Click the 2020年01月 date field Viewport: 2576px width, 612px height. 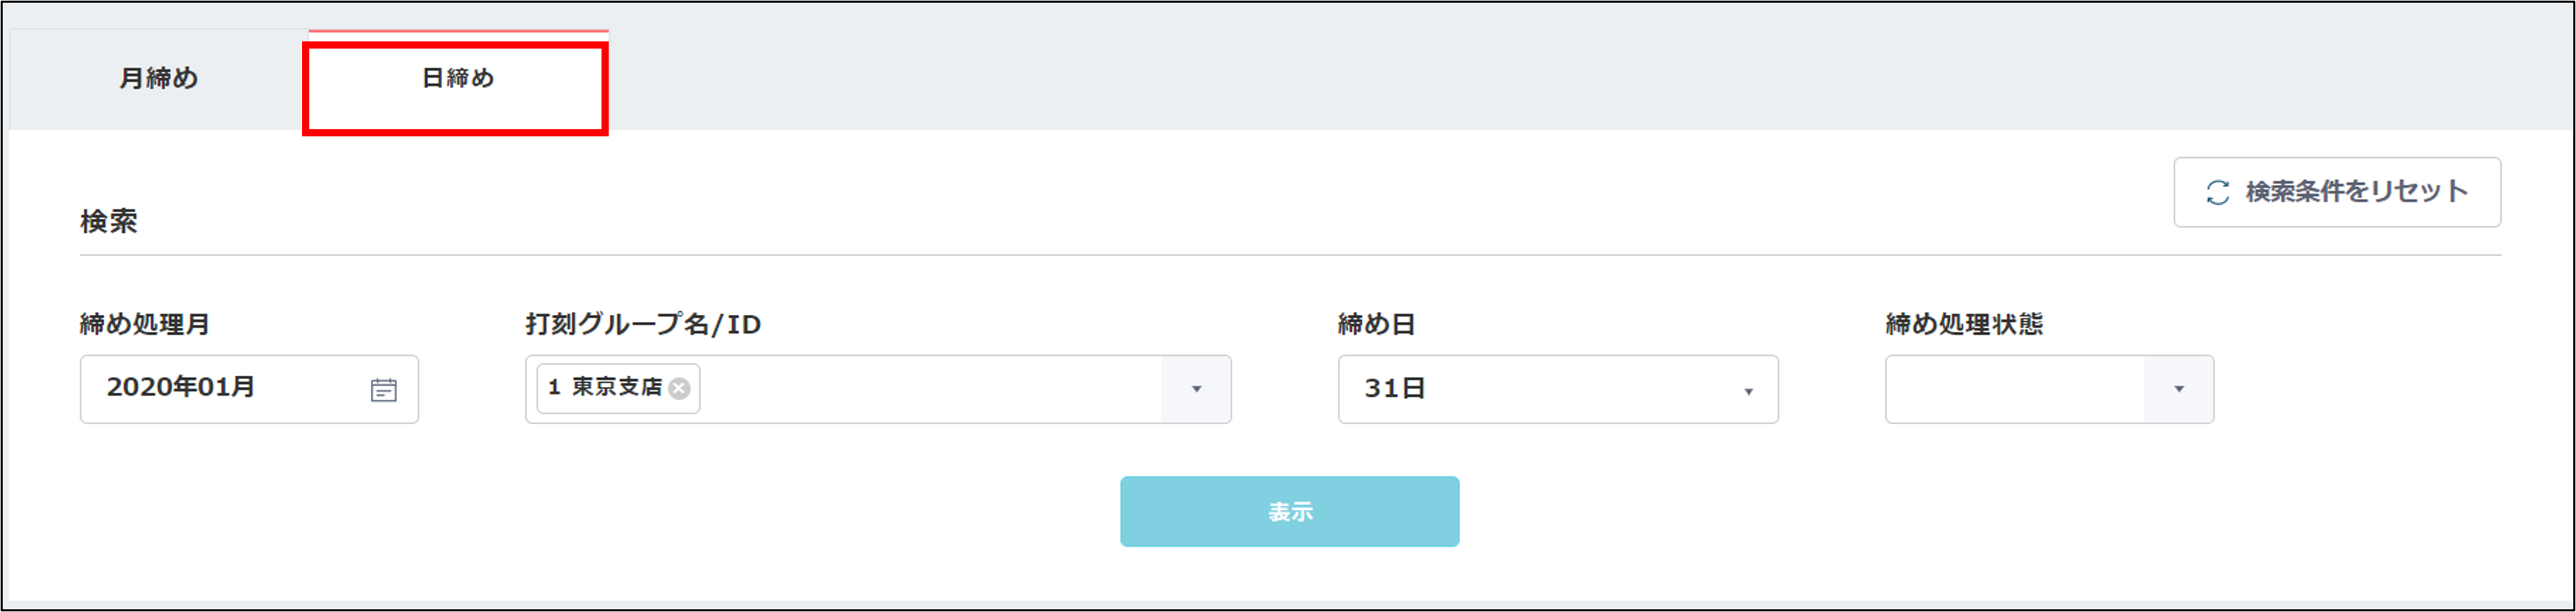pos(249,389)
